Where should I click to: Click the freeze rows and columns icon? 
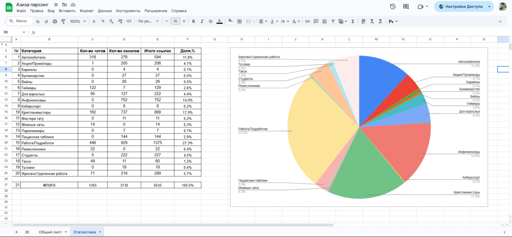point(363,21)
